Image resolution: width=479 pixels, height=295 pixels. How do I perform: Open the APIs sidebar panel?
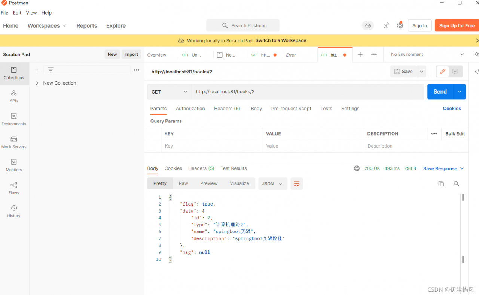tap(14, 96)
